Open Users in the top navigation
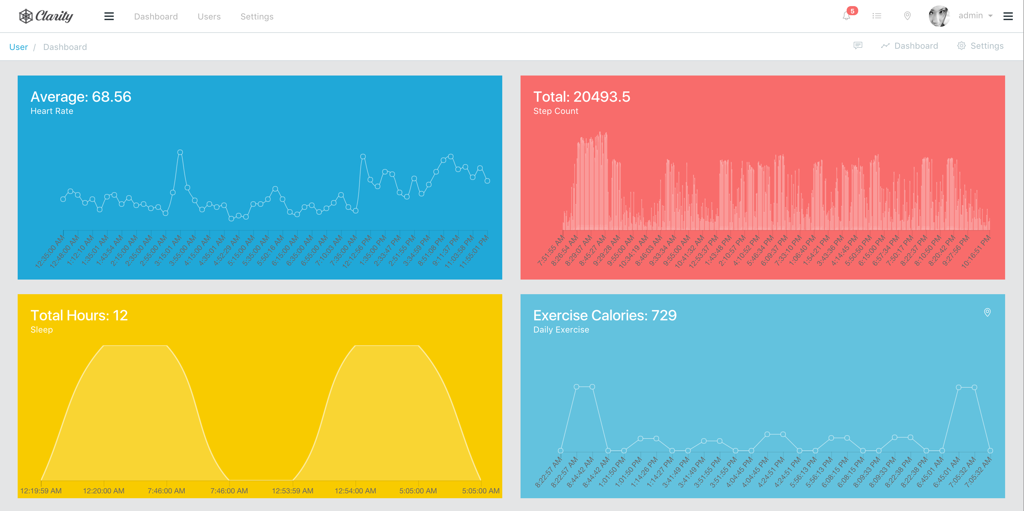The height and width of the screenshot is (511, 1024). [x=209, y=17]
